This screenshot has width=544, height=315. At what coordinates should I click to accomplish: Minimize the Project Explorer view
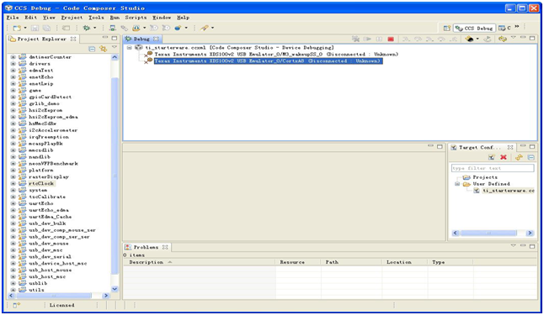[x=105, y=38]
